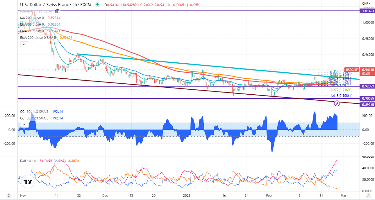
Task: Click the purple lightning event marker
Action: 337,103
